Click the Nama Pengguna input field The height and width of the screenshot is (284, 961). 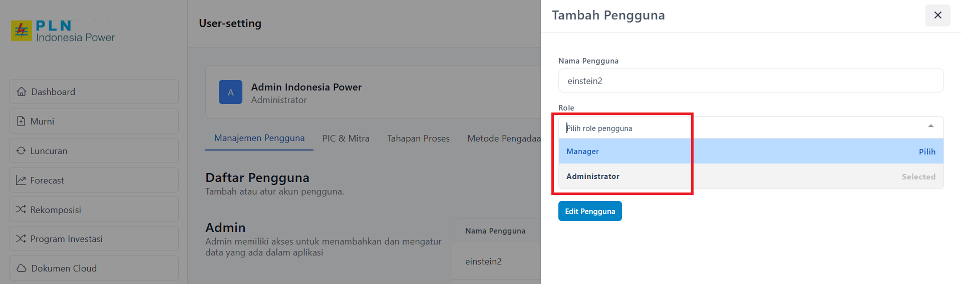click(751, 81)
